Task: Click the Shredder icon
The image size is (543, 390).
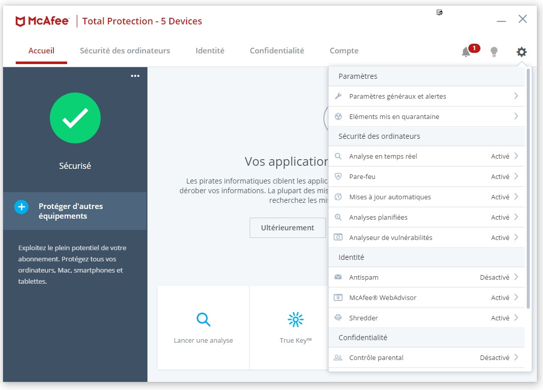Action: coord(338,318)
